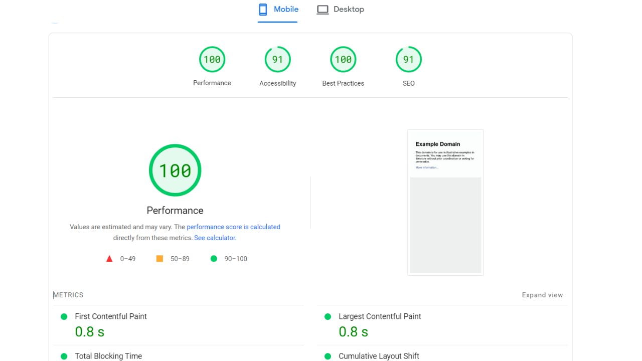The image size is (642, 361).
Task: Click the See calculator link
Action: 214,238
